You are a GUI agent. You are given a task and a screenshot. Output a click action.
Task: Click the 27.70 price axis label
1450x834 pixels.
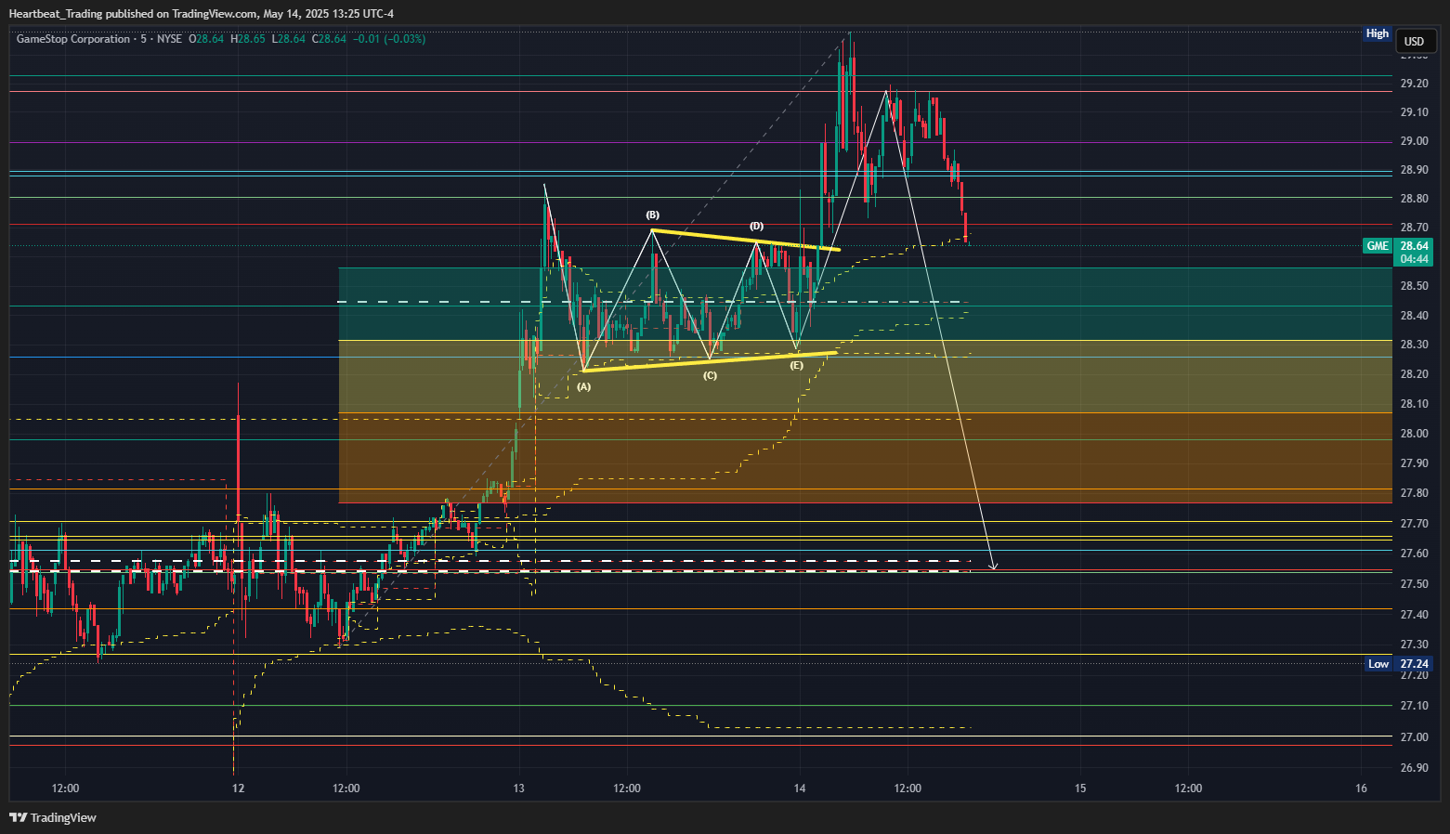point(1414,524)
